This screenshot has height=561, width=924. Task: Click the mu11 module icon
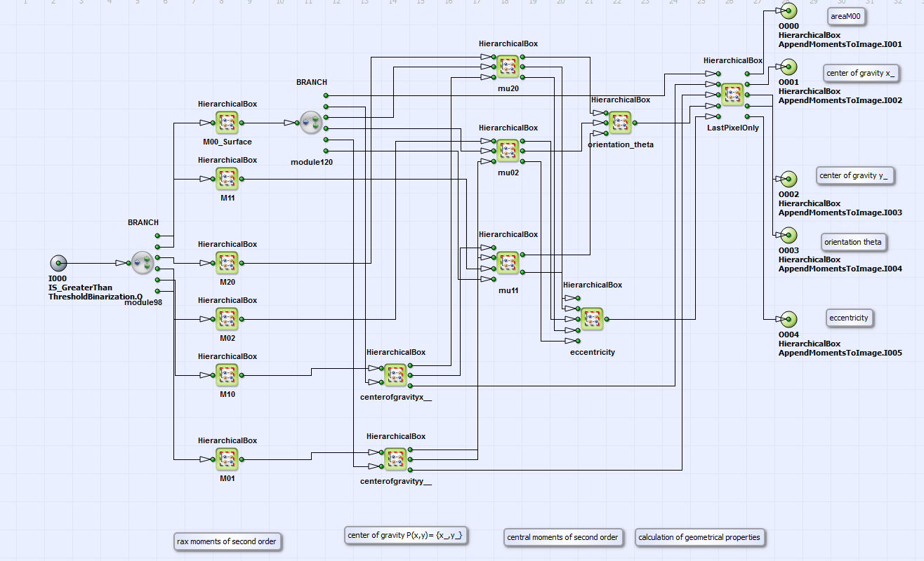[x=508, y=263]
